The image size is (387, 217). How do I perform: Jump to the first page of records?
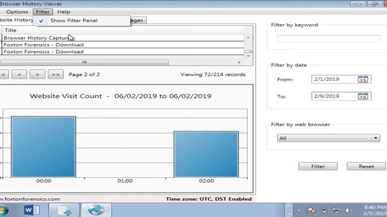[x=4, y=74]
